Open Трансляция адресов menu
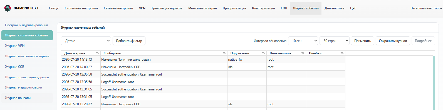 point(167,8)
